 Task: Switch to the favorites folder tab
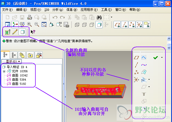30,55
